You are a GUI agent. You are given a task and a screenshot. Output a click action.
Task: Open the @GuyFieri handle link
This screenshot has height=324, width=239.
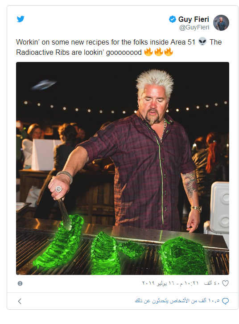coord(194,27)
